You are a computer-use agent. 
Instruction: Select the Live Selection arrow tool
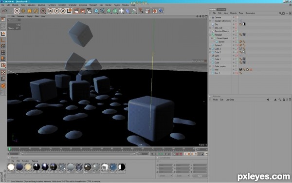[x=17, y=11]
